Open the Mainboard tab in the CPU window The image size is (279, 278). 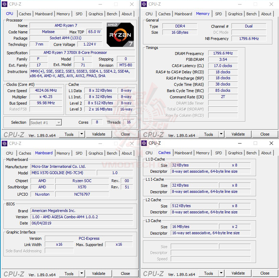coord(44,14)
